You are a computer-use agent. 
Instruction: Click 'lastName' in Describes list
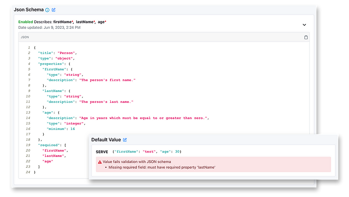coord(85,22)
